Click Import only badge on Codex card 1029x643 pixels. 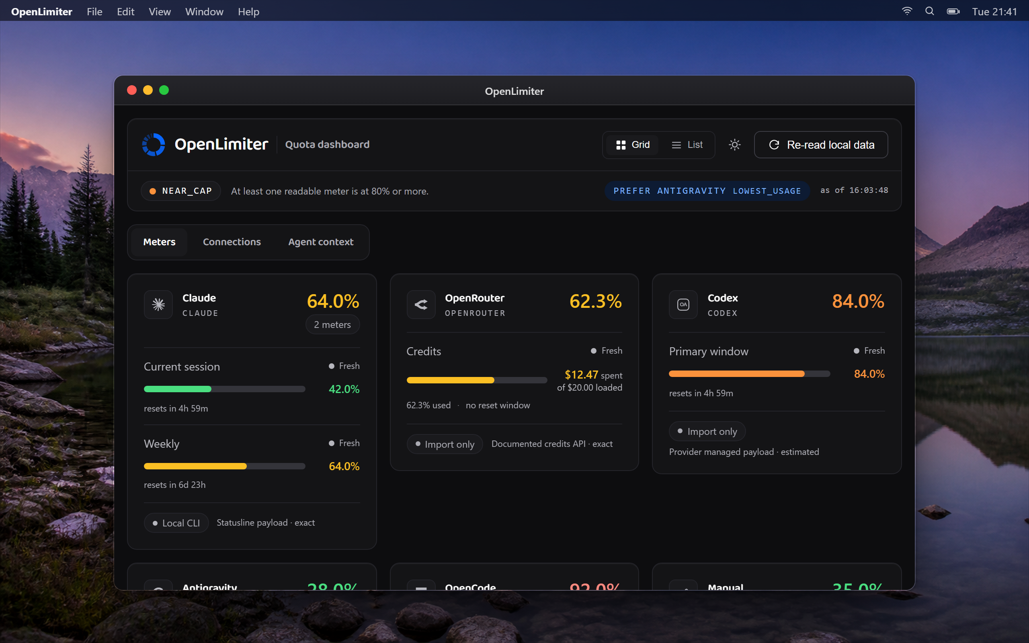pyautogui.click(x=707, y=432)
